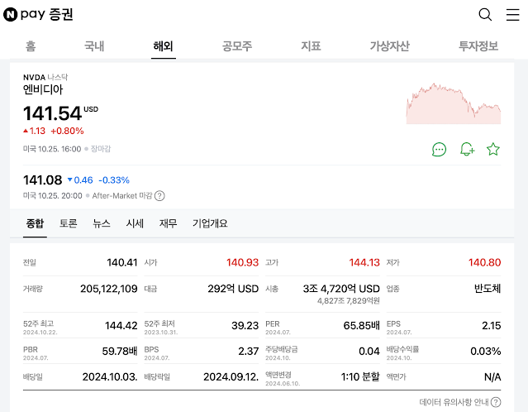Viewport: 528px width, 412px height.
Task: Click the -0.33% after-market change
Action: tap(114, 180)
